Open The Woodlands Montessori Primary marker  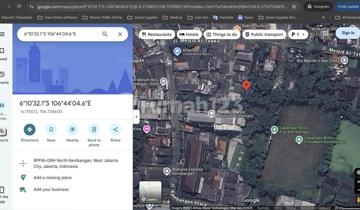pos(211,113)
